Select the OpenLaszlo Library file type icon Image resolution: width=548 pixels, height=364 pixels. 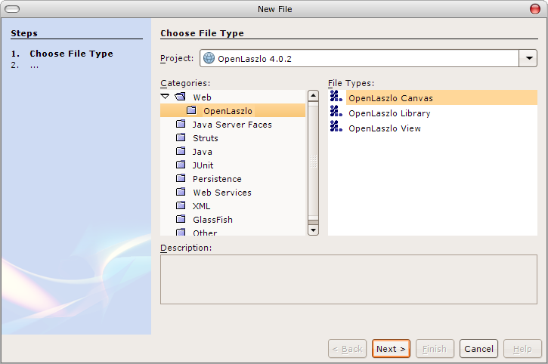[336, 112]
